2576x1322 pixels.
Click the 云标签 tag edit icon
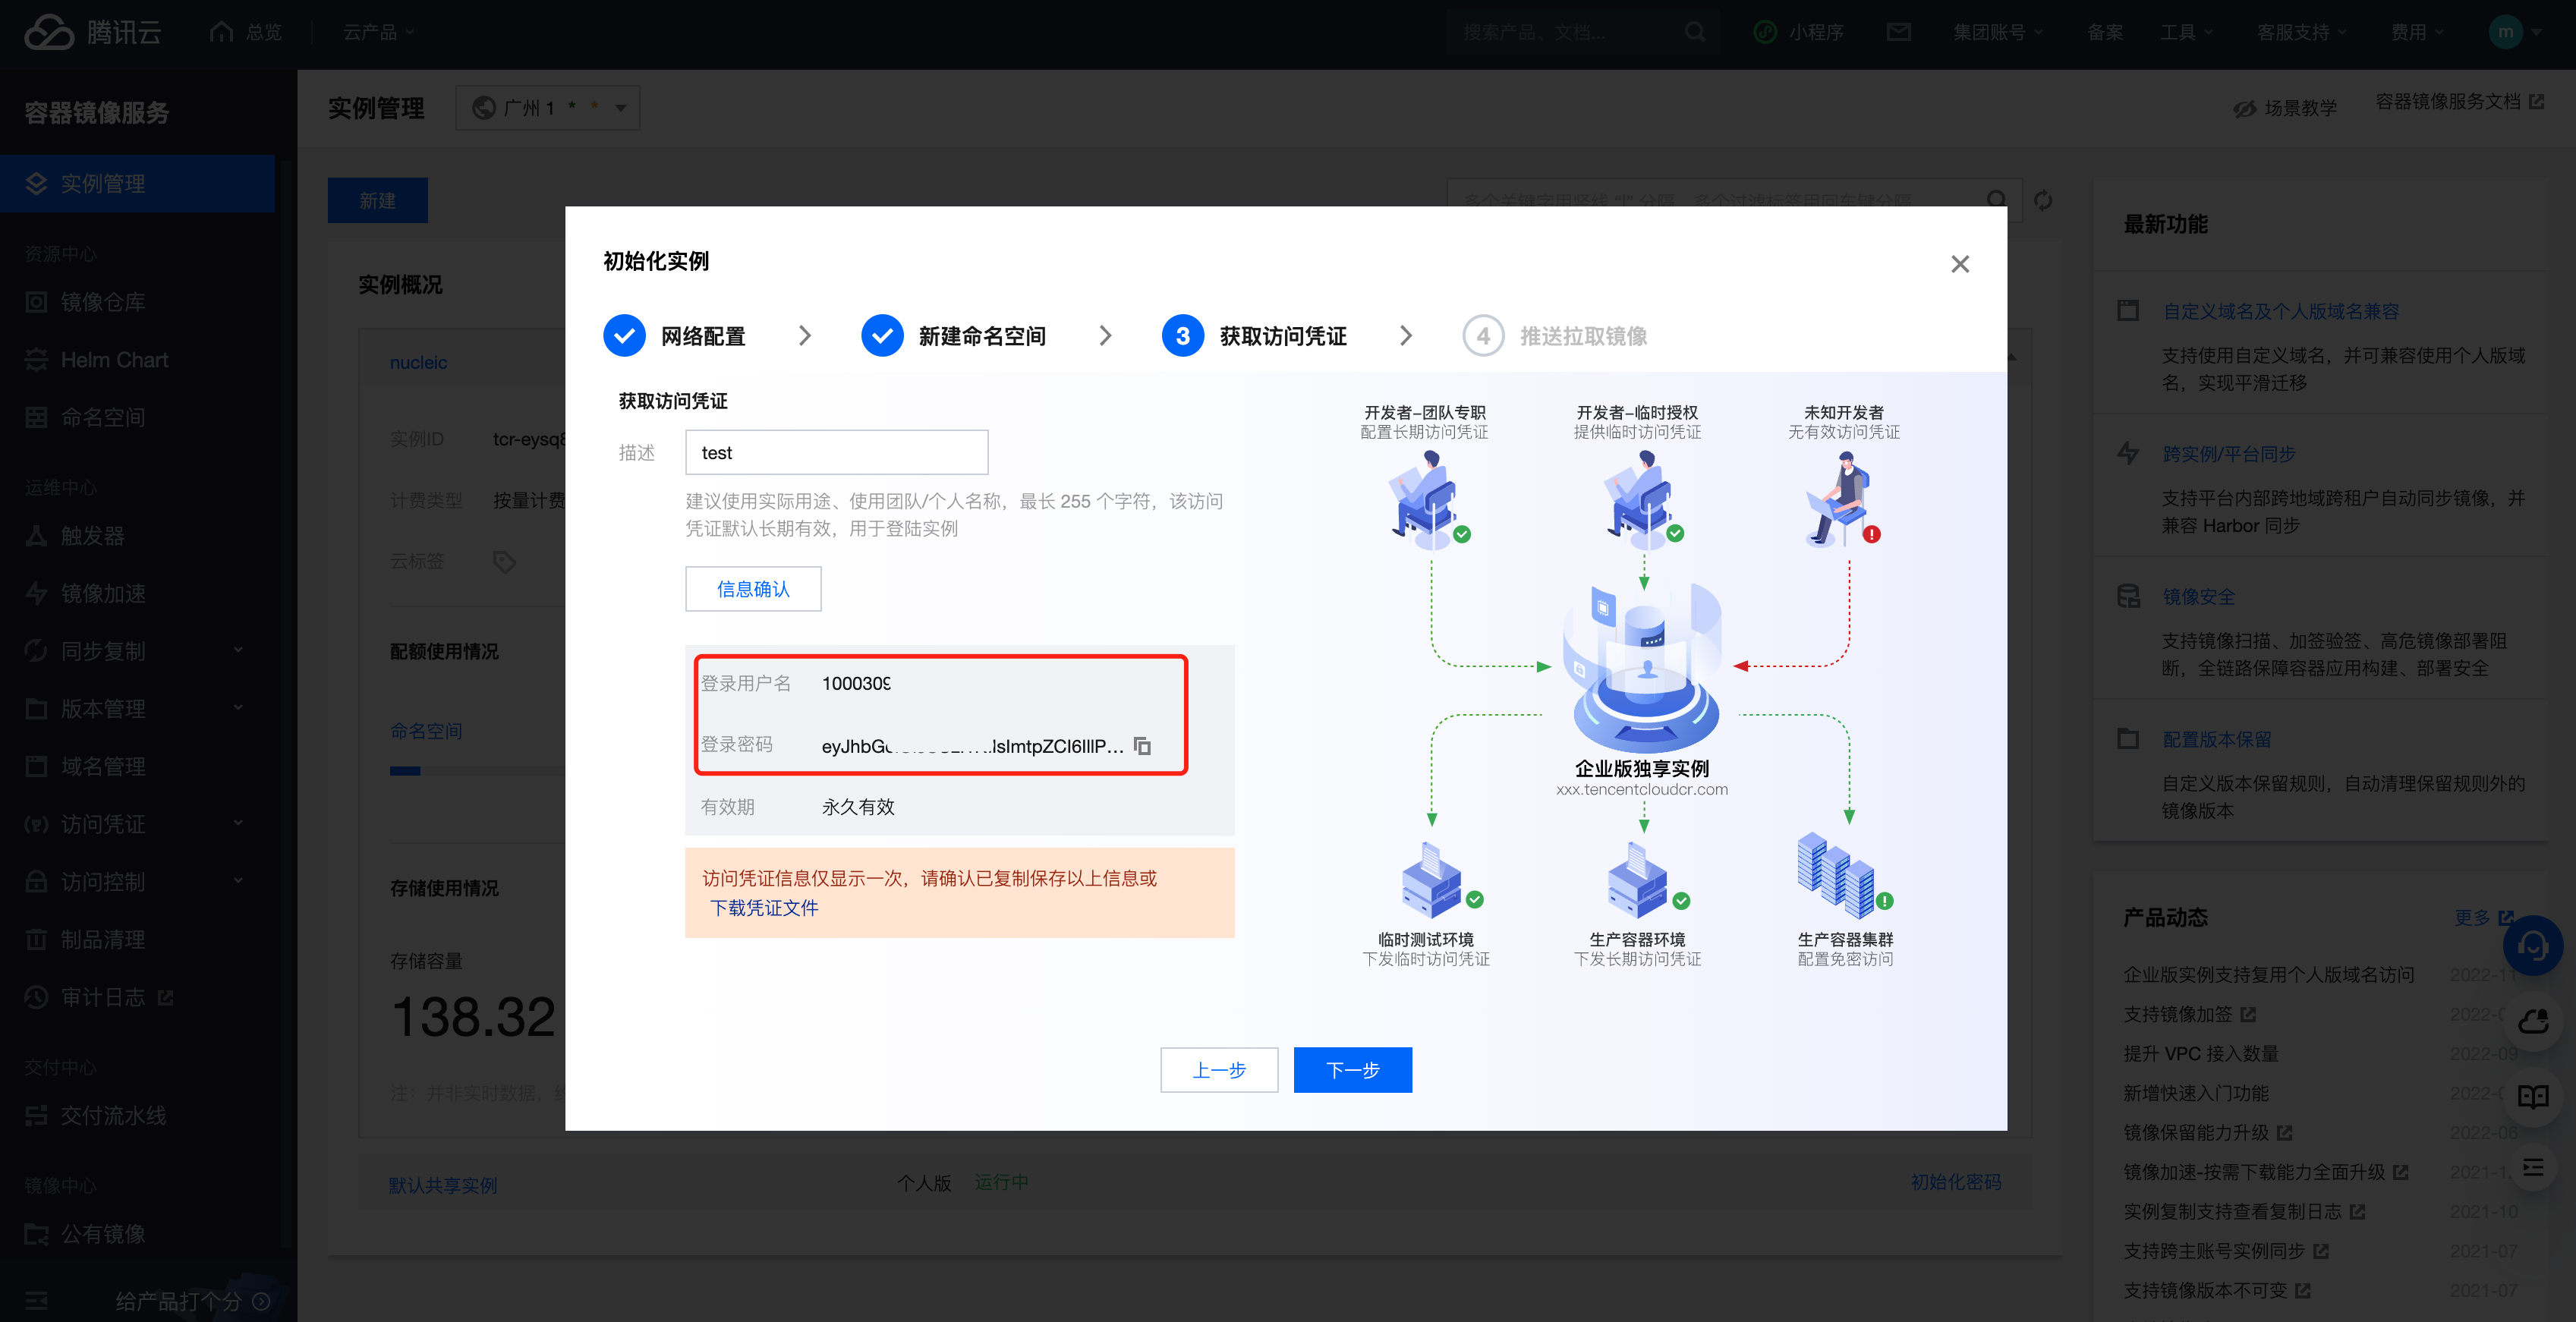coord(505,562)
